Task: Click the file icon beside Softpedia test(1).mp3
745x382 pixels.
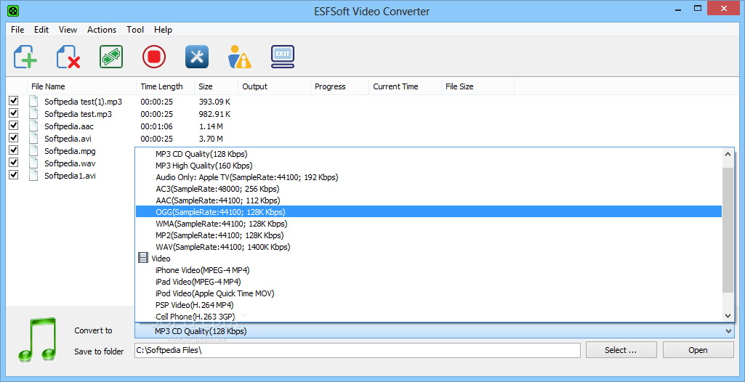Action: [33, 101]
